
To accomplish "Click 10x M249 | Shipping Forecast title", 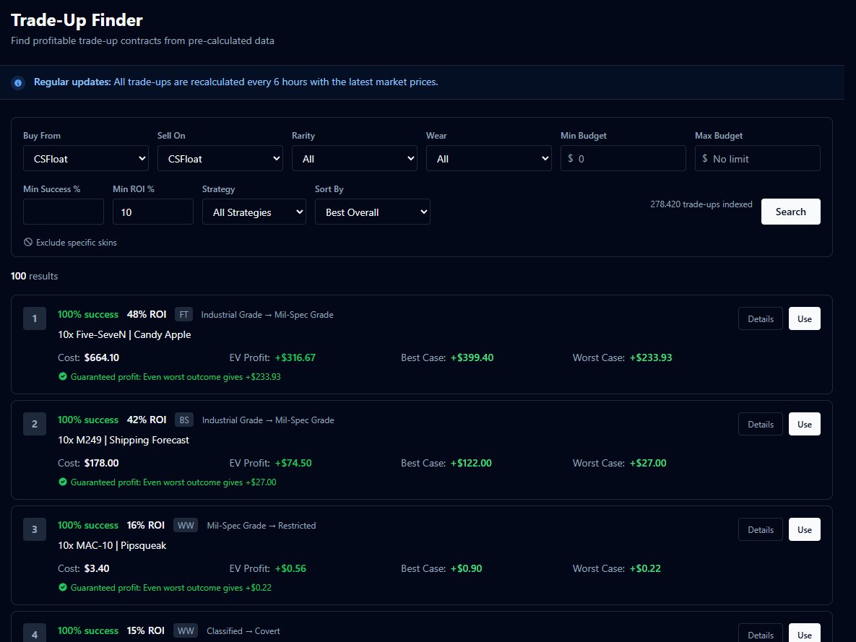I will (124, 440).
